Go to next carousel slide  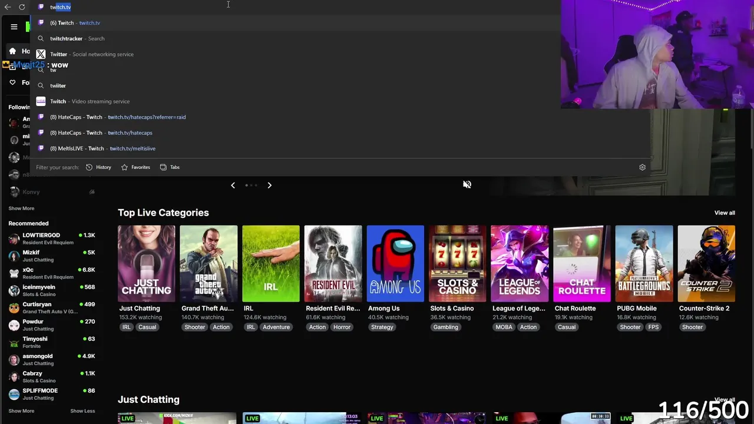pos(269,185)
